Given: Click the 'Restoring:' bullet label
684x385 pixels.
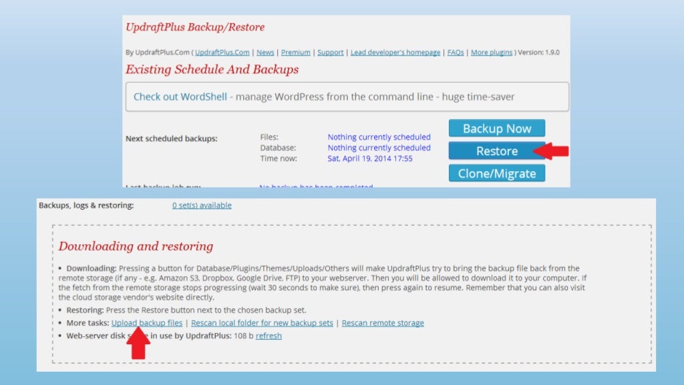Looking at the screenshot, I should [x=85, y=310].
